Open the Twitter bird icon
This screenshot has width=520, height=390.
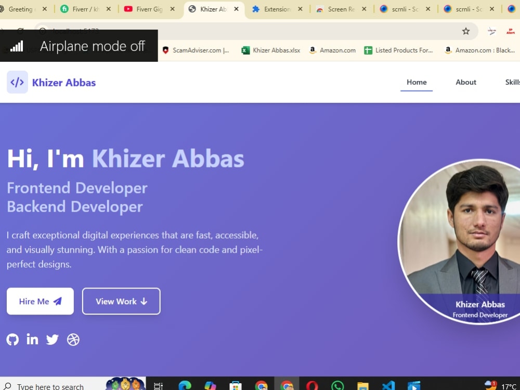[x=53, y=339]
